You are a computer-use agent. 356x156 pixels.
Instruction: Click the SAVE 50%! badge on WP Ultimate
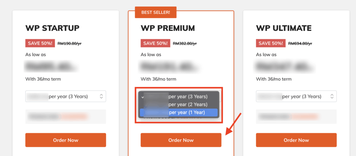270,44
